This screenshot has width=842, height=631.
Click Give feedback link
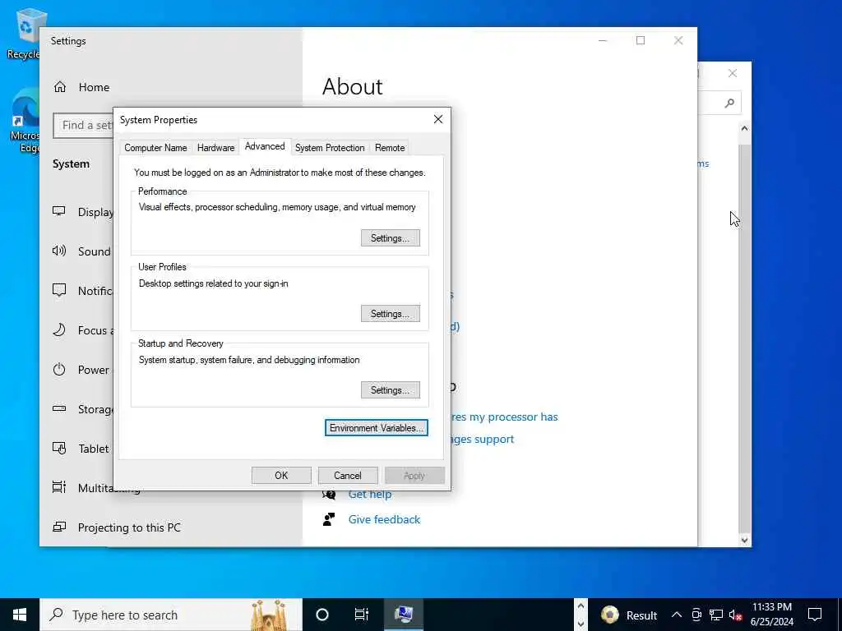[384, 519]
